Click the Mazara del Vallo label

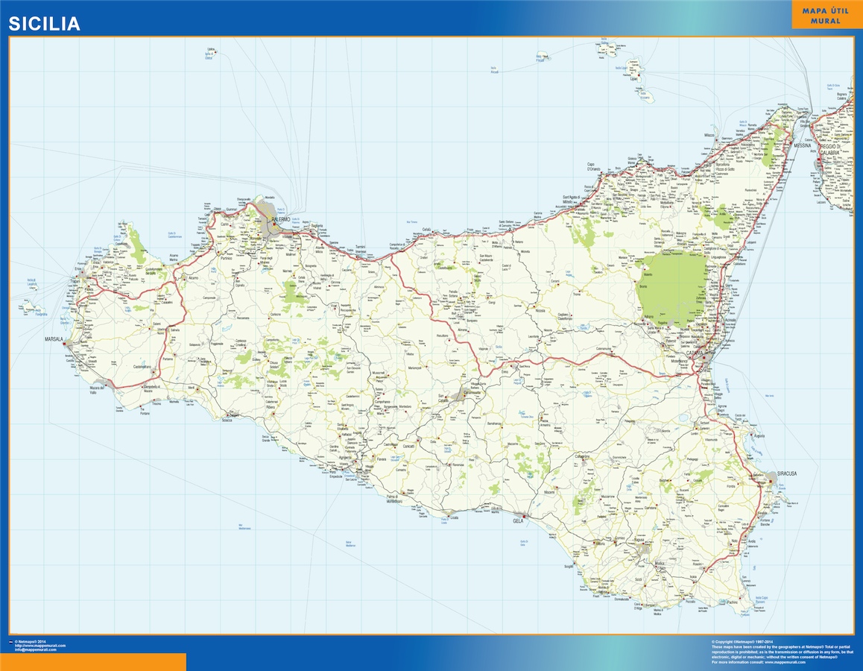pos(97,390)
